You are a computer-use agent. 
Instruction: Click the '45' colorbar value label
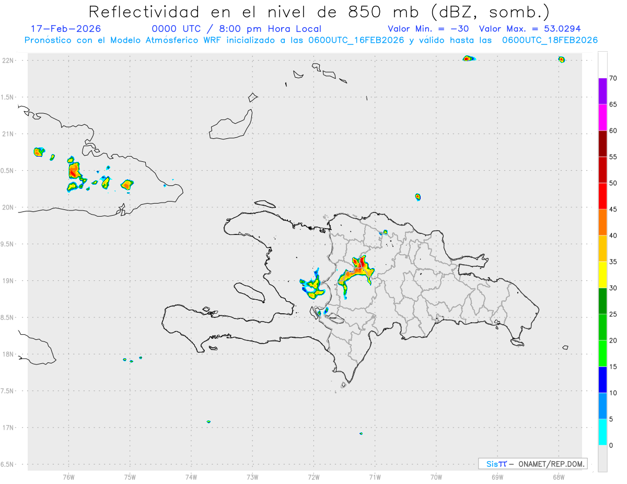pyautogui.click(x=613, y=209)
